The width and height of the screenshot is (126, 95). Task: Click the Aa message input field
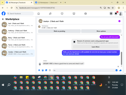pyautogui.click(x=84, y=70)
